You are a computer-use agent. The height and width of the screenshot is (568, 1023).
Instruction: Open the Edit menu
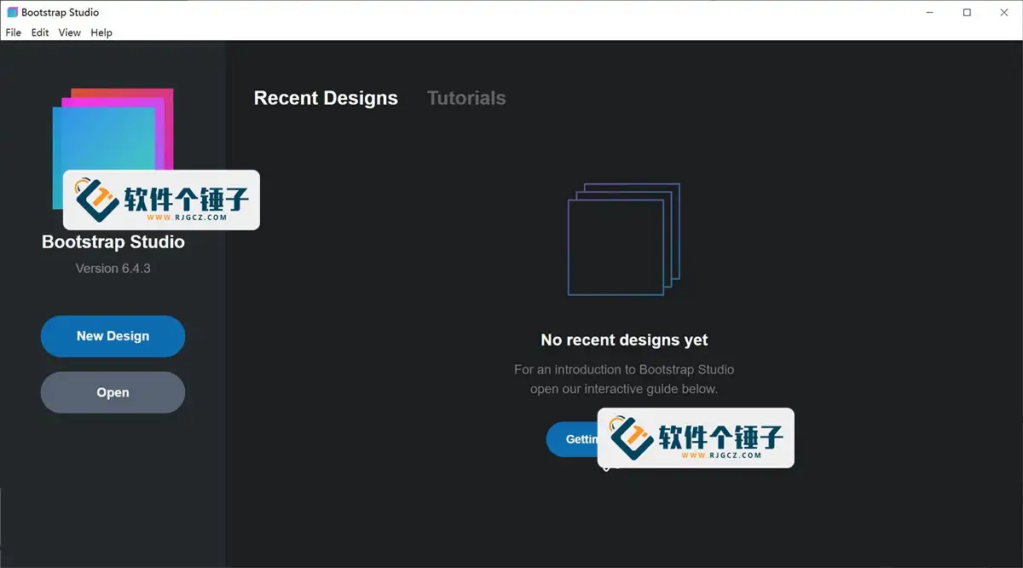point(40,32)
